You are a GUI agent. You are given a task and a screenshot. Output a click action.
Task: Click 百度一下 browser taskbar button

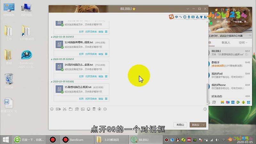pos(29,140)
